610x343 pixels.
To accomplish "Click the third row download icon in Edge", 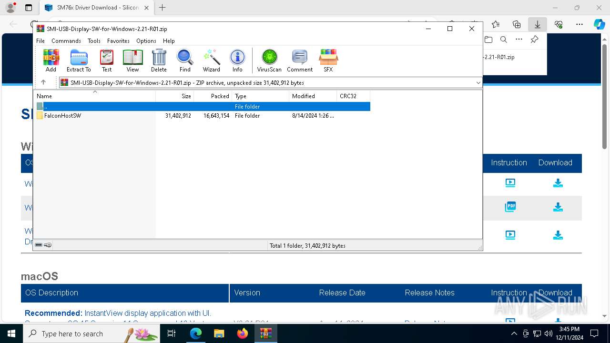I will click(558, 235).
